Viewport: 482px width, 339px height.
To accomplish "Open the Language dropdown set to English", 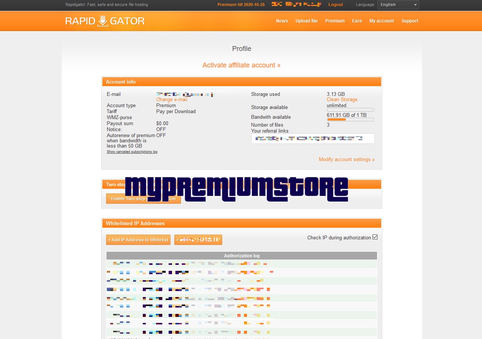I will [x=398, y=5].
